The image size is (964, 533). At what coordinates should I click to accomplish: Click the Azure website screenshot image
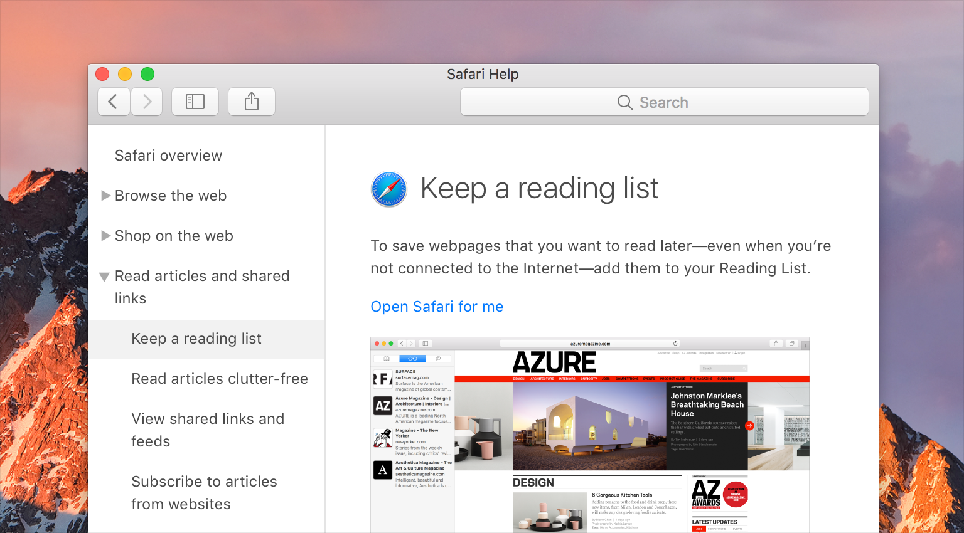click(590, 435)
